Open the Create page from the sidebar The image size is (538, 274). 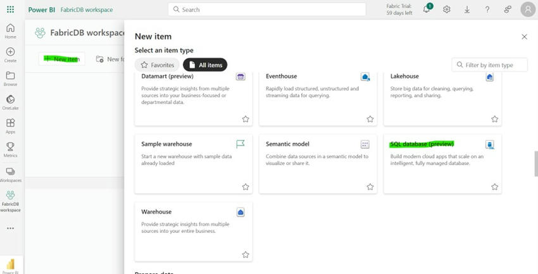click(x=10, y=55)
